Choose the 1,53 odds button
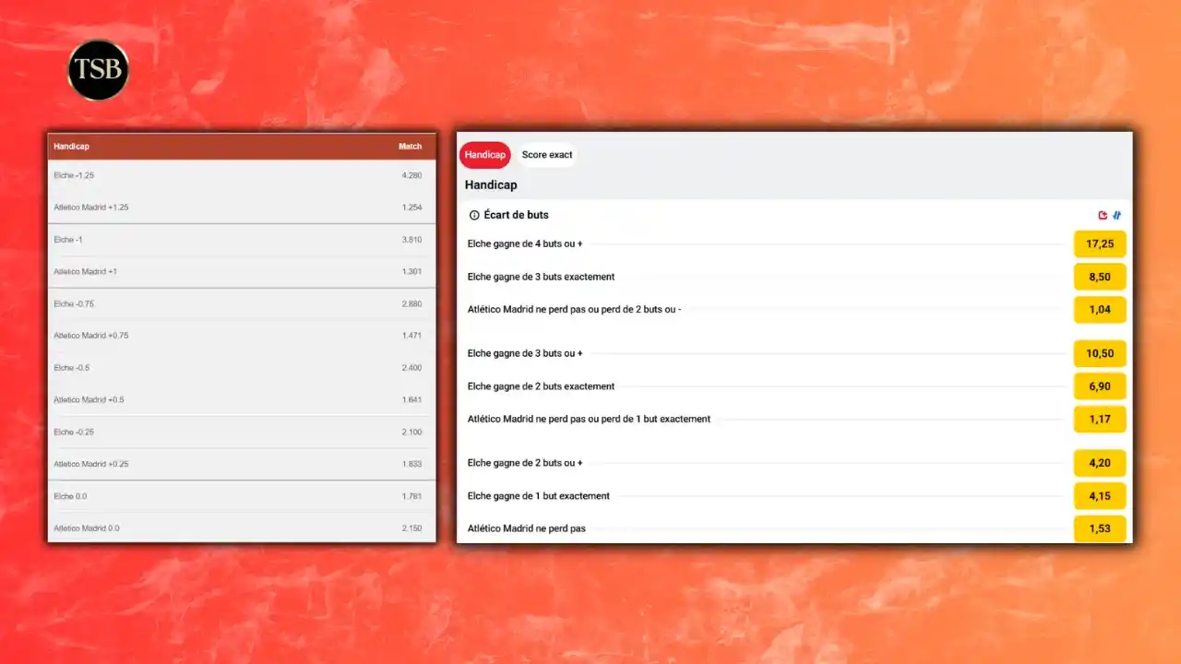 (1100, 528)
